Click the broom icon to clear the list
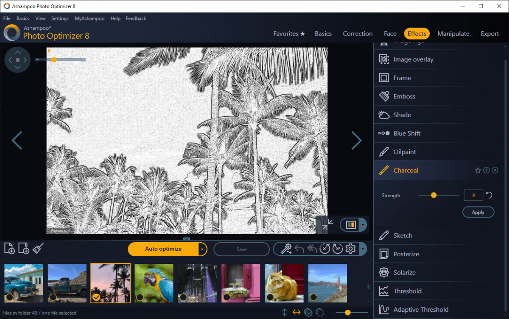This screenshot has width=509, height=319. pos(38,249)
